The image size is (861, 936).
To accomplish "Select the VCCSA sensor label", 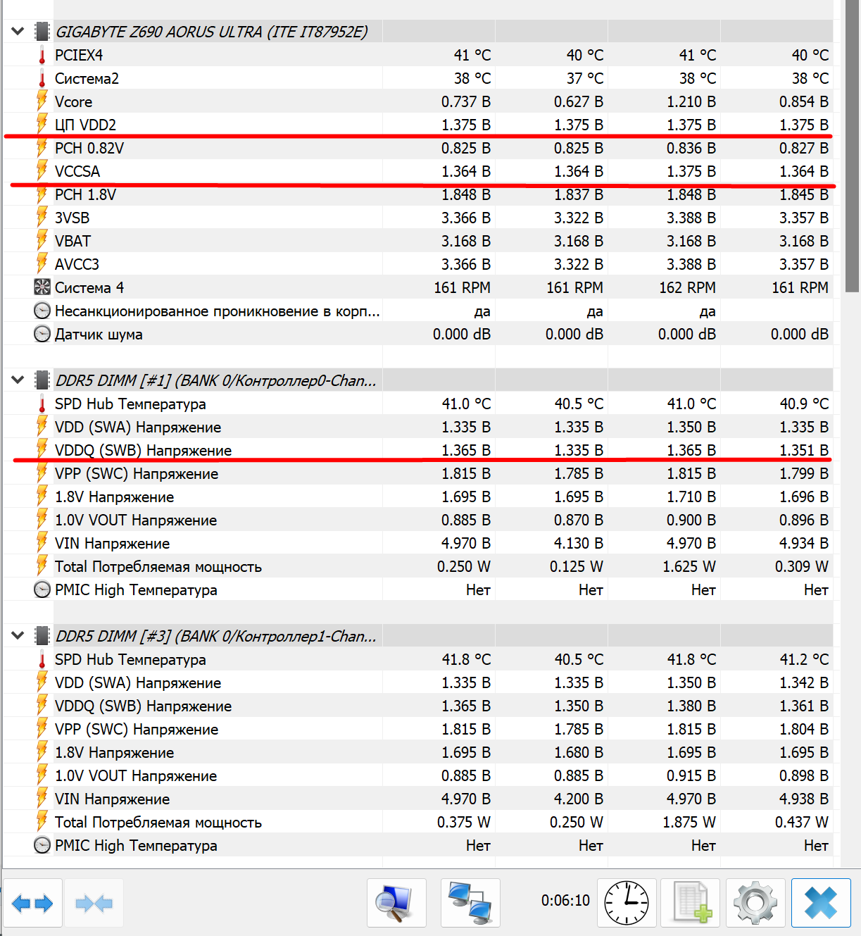I will [x=77, y=171].
